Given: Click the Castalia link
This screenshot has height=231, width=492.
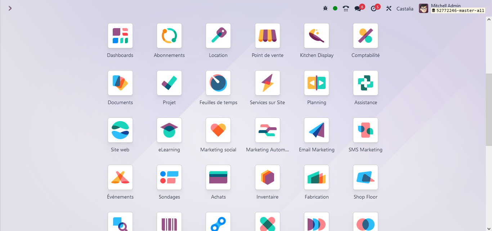Looking at the screenshot, I should point(405,8).
